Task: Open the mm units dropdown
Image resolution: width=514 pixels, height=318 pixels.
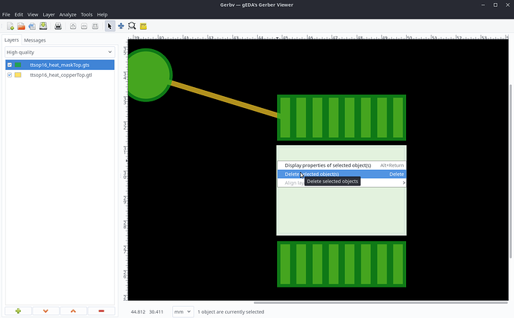Action: [x=183, y=311]
